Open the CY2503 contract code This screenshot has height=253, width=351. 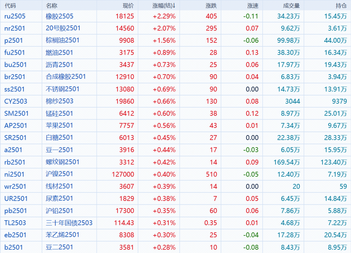pos(16,101)
